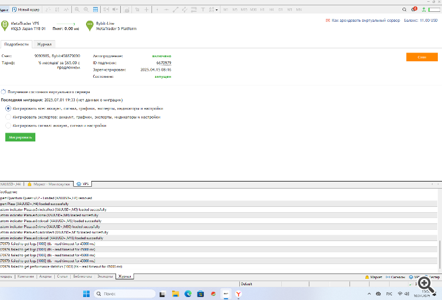The image size is (442, 300).
Task: Click the journal log vertical scrollbar
Action: (x=440, y=255)
